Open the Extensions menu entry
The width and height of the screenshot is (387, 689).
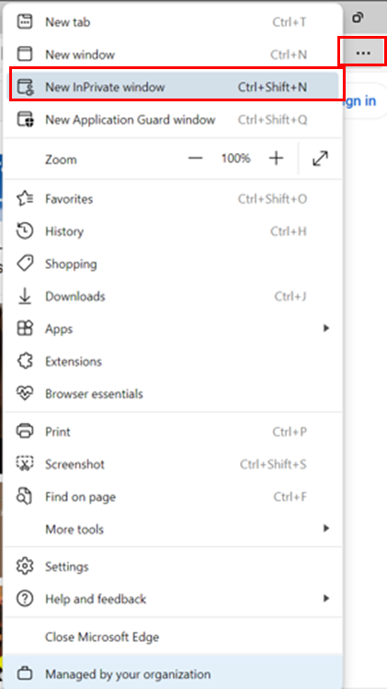tap(173, 361)
